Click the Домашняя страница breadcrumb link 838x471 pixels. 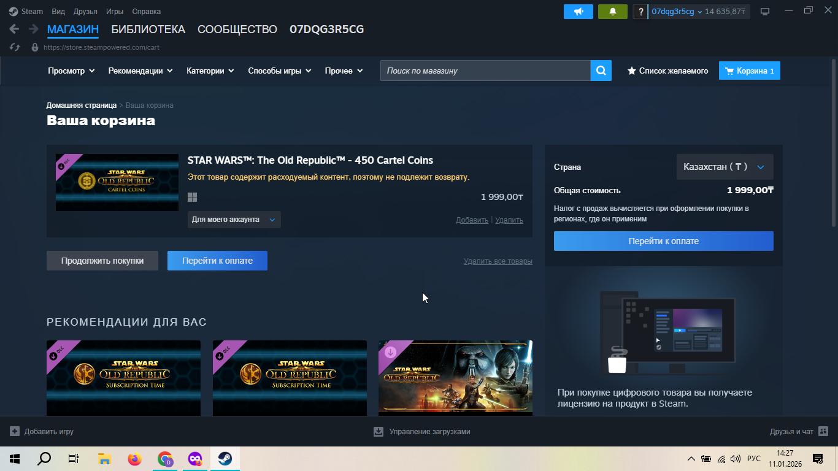82,105
